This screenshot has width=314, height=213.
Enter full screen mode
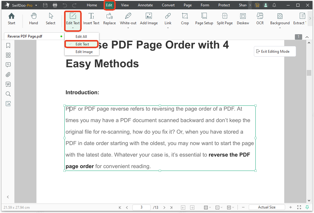pos(299,208)
